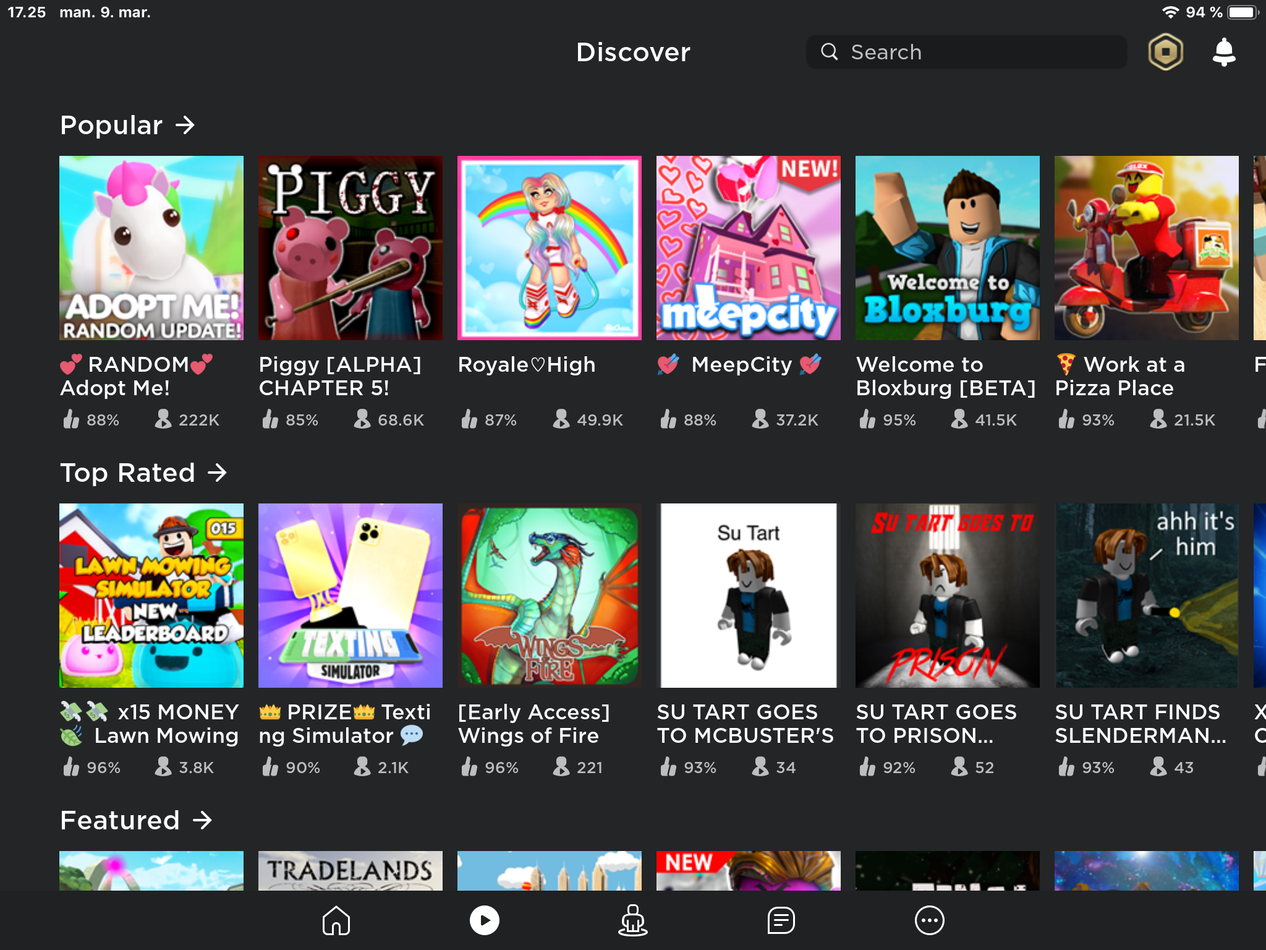Click 'Work at a Pizza Place' title
1266x950 pixels.
(1120, 376)
